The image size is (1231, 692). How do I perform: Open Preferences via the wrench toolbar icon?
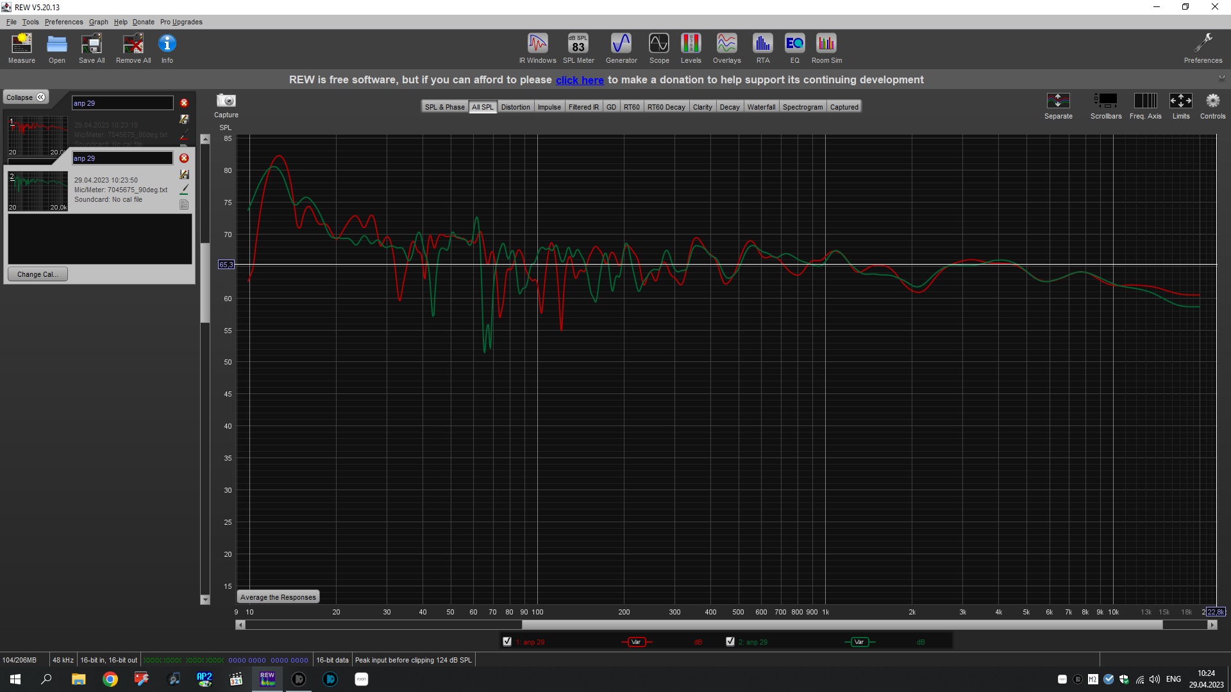coord(1203,49)
